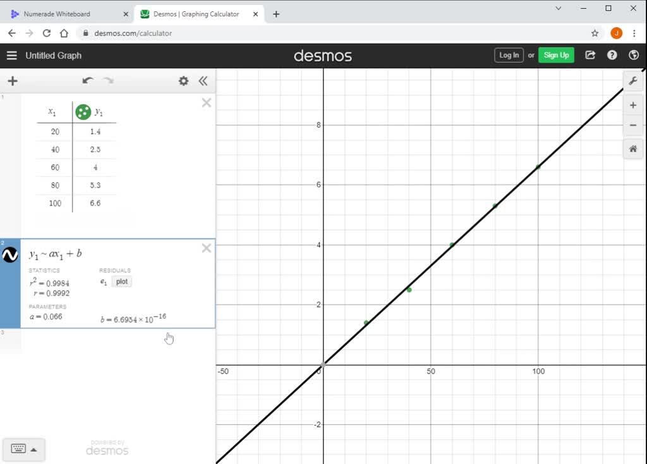This screenshot has width=647, height=464.
Task: Click the Log In button
Action: (x=509, y=55)
